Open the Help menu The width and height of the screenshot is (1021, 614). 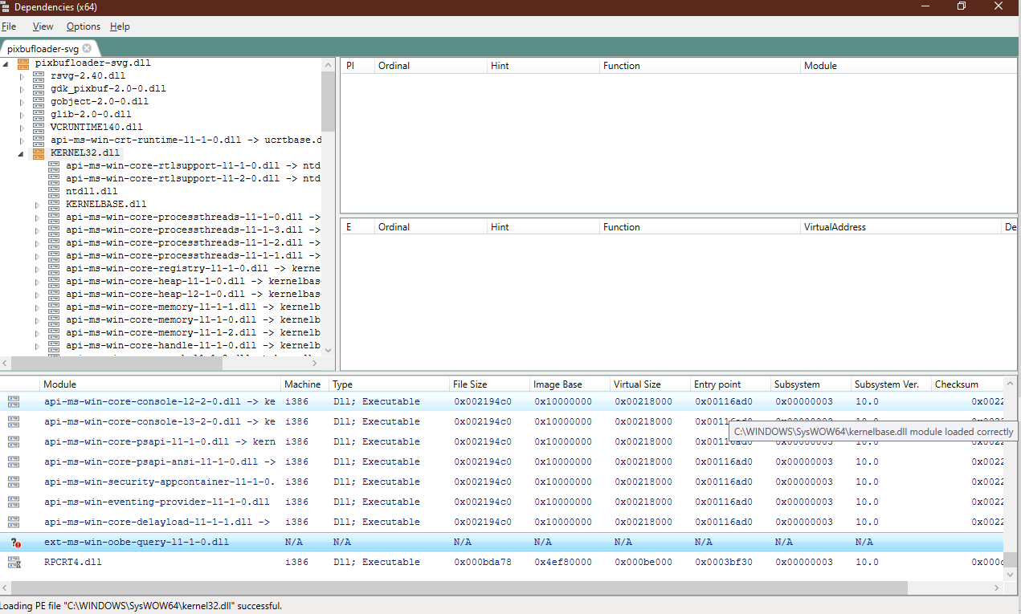pos(120,26)
